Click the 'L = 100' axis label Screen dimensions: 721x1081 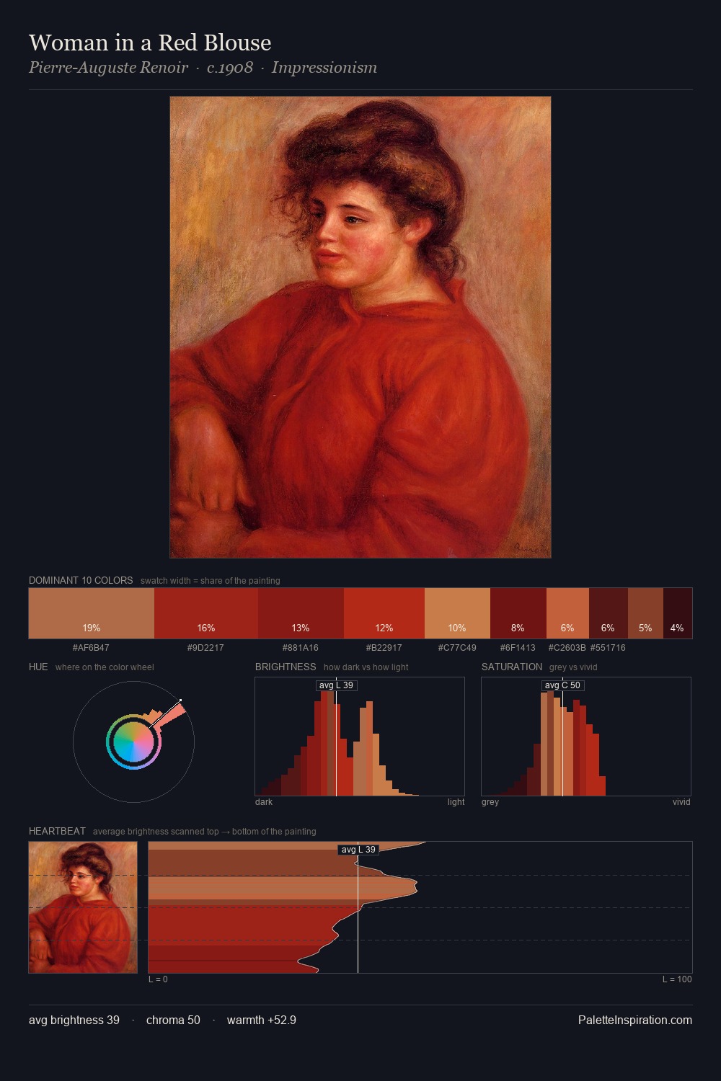(x=677, y=979)
